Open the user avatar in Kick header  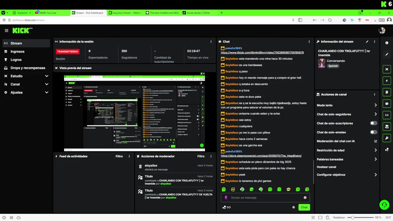pos(382,30)
